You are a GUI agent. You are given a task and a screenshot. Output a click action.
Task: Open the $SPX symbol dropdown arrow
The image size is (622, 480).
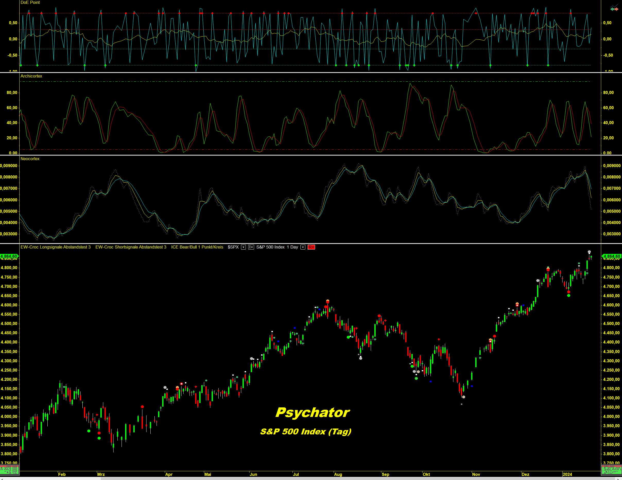pos(243,247)
